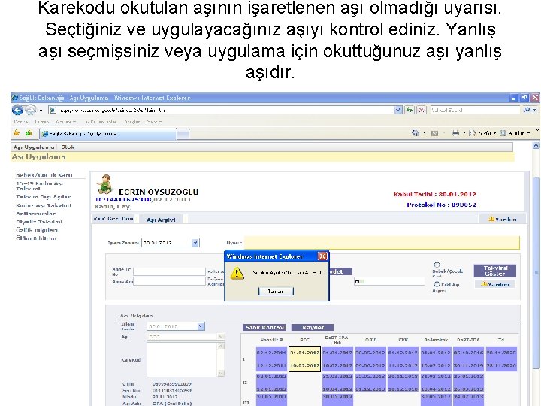Image resolution: width=541 pixels, height=406 pixels.
Task: Open the Aşı selection dropdown
Action: [x=221, y=336]
